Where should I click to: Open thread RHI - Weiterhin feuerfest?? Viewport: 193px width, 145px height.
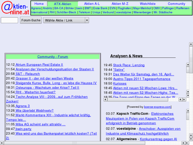(35, 92)
